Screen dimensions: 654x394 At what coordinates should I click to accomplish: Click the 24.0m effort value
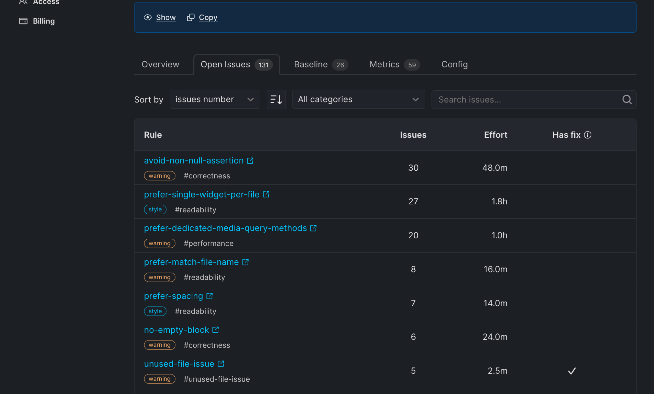(495, 337)
